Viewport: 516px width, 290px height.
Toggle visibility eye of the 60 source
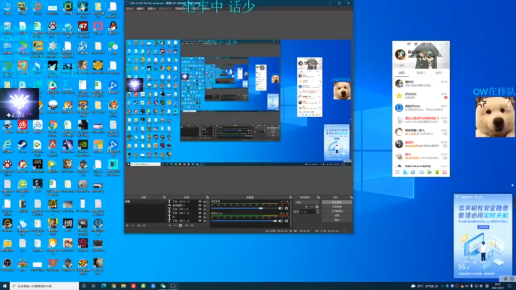click(x=200, y=217)
